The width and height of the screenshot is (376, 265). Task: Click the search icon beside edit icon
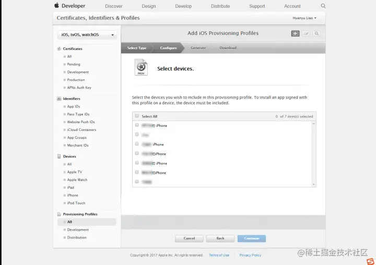click(x=316, y=33)
